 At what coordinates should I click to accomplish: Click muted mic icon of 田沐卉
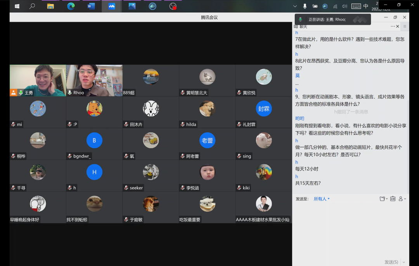pos(126,124)
